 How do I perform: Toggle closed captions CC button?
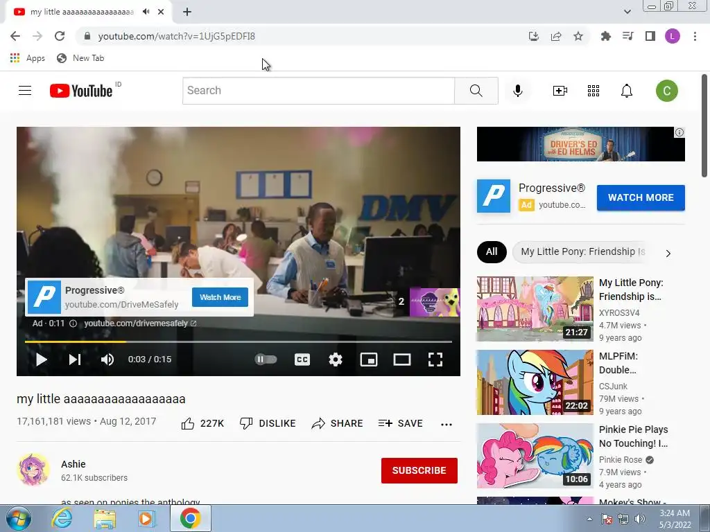point(302,360)
